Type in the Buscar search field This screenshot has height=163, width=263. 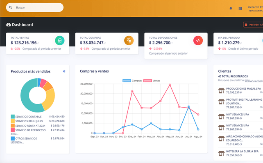point(37,7)
